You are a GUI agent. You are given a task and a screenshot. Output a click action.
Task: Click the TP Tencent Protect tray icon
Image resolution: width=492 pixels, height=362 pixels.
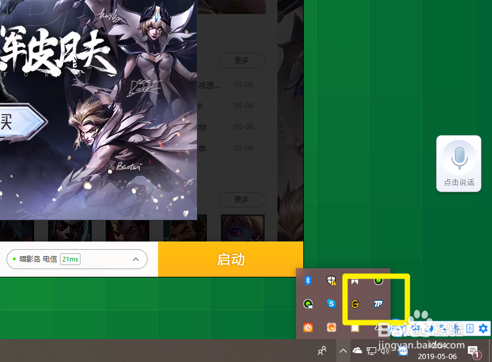click(x=378, y=304)
